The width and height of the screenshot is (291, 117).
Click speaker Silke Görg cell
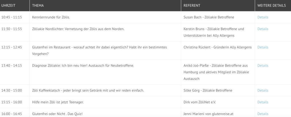point(218,90)
